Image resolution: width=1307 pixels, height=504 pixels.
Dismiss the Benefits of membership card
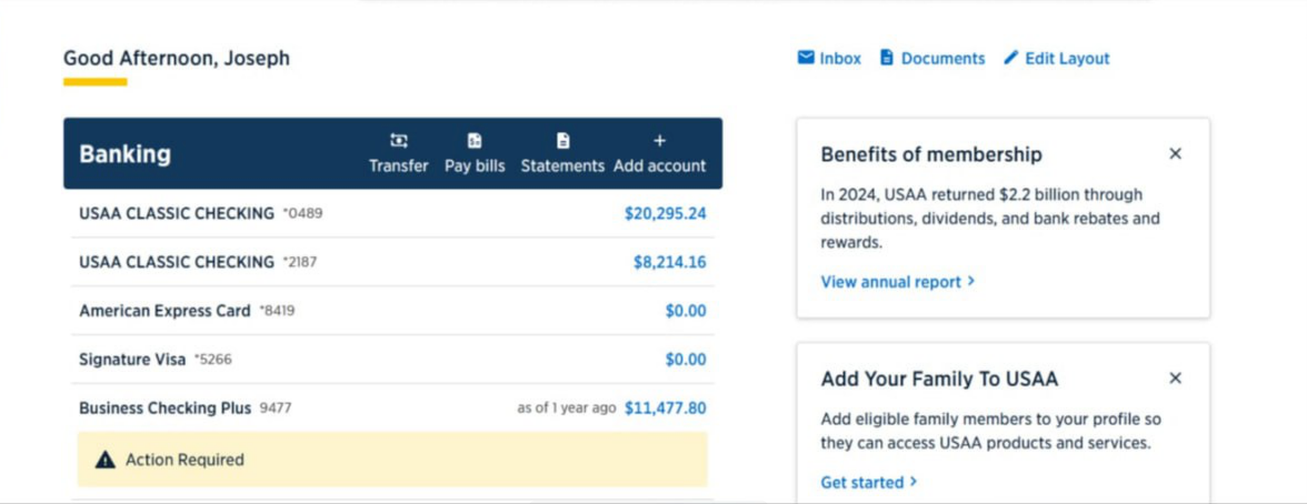(1175, 154)
